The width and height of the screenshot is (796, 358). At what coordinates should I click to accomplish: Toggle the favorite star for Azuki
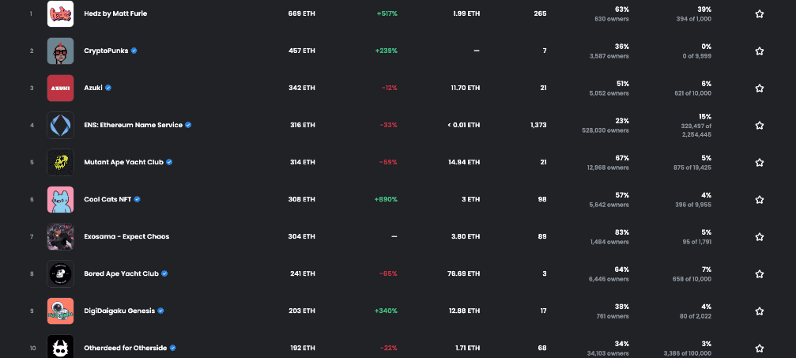click(x=759, y=88)
